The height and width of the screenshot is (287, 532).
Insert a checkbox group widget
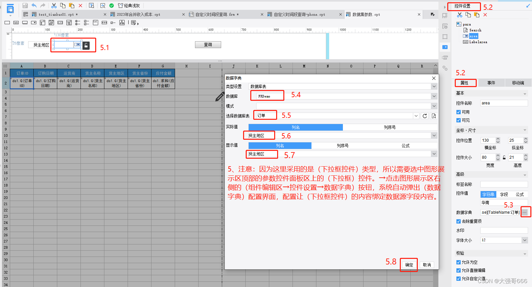pyautogui.click(x=87, y=23)
